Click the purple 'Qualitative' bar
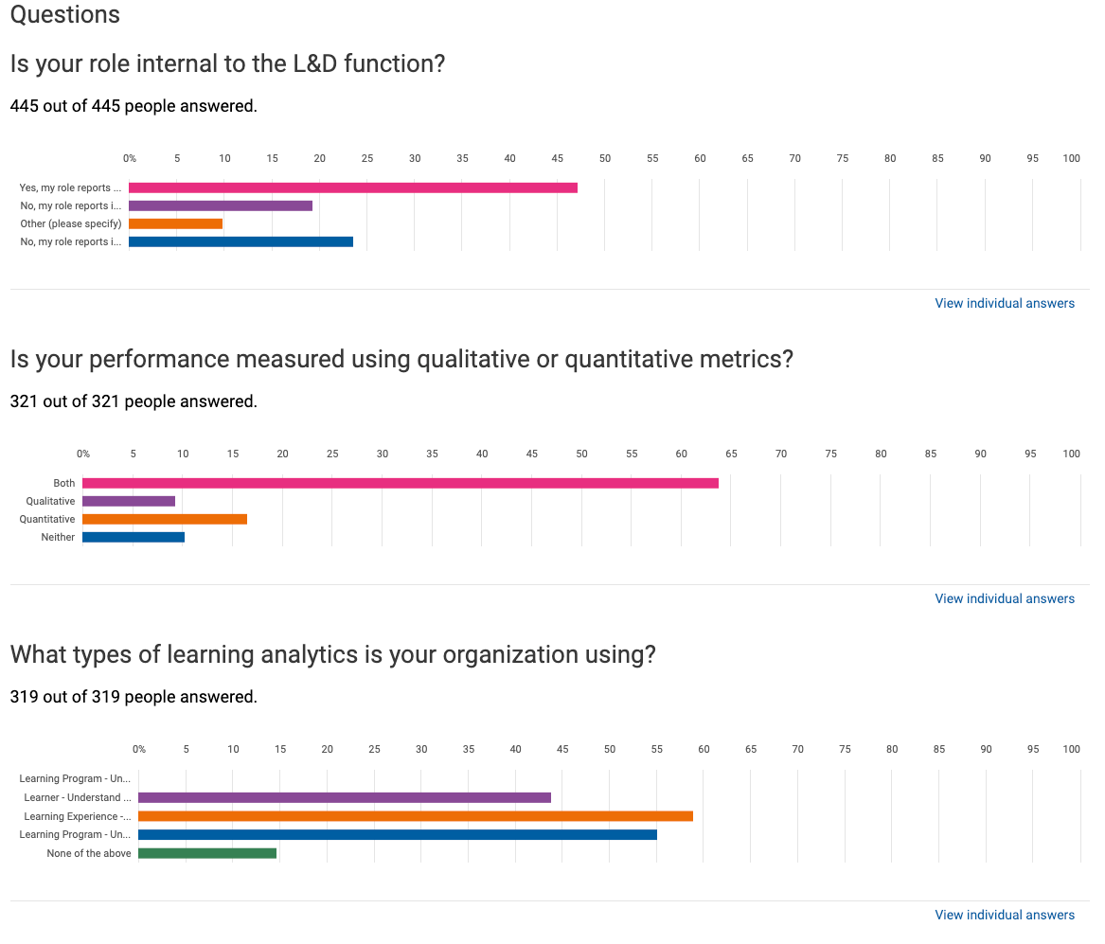The image size is (1105, 944). pos(128,501)
